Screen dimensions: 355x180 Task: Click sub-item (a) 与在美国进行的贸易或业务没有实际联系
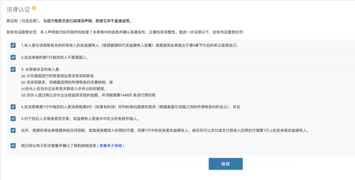click(57, 76)
